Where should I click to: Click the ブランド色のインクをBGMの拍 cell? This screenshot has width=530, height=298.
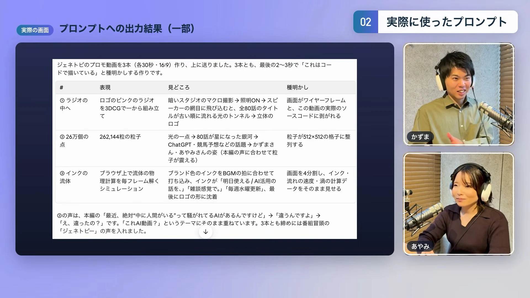222,185
